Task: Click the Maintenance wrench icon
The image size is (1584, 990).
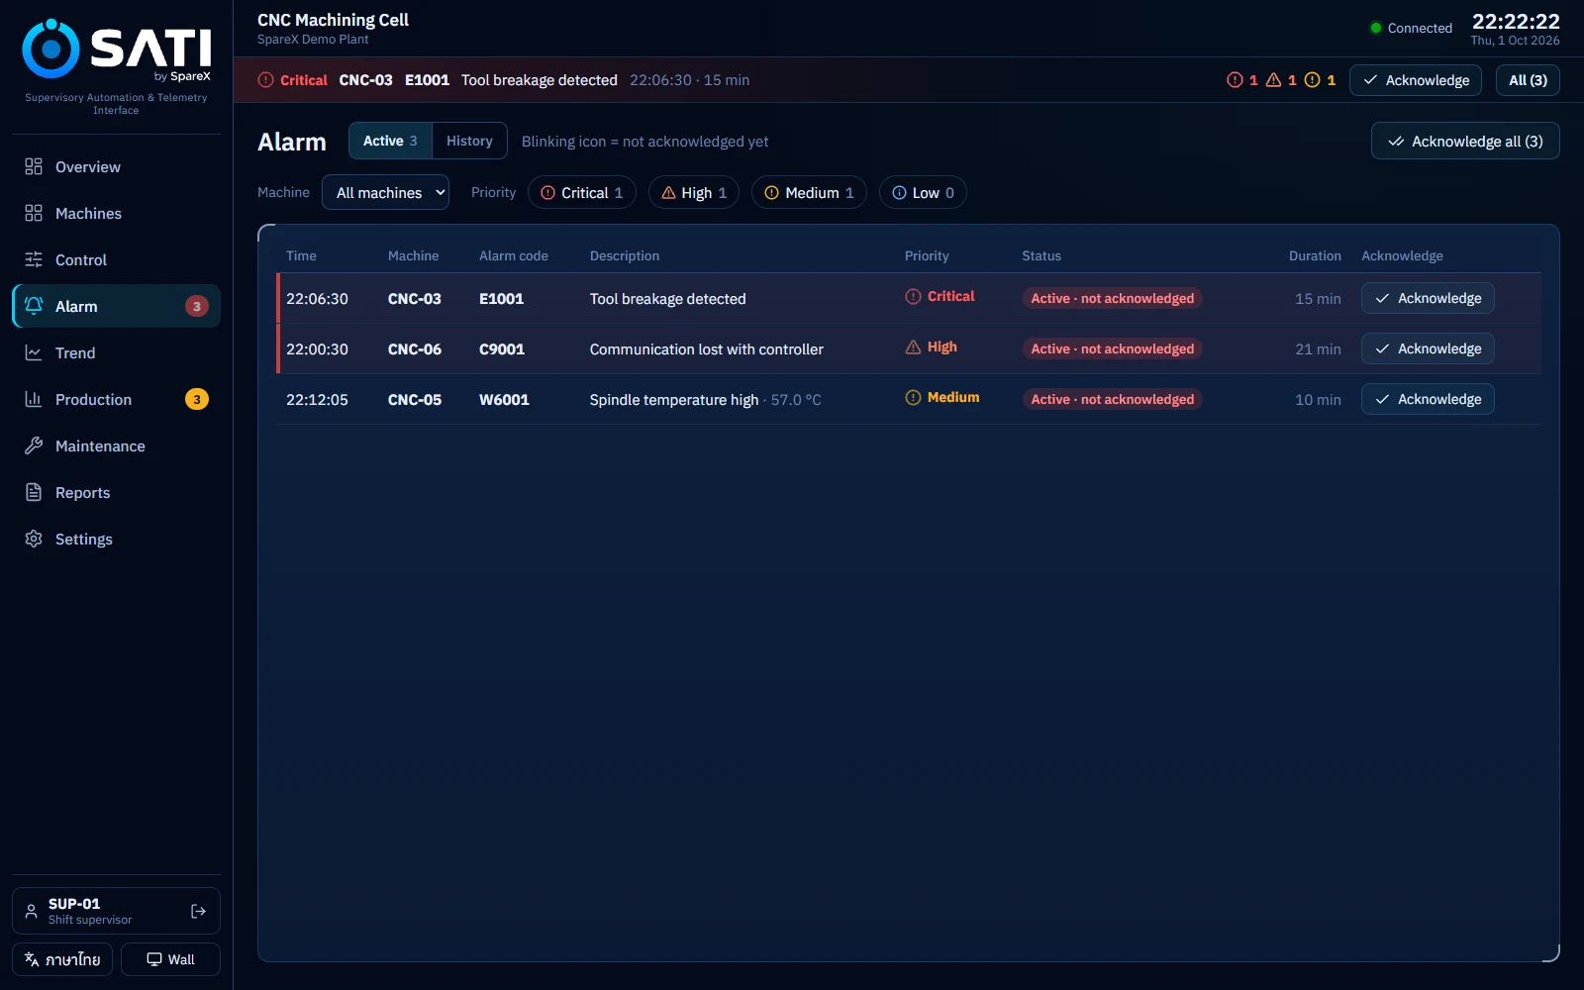Action: (34, 445)
